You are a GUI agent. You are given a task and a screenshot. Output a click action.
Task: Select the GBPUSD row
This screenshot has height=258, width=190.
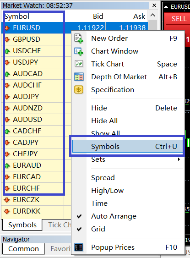36,39
